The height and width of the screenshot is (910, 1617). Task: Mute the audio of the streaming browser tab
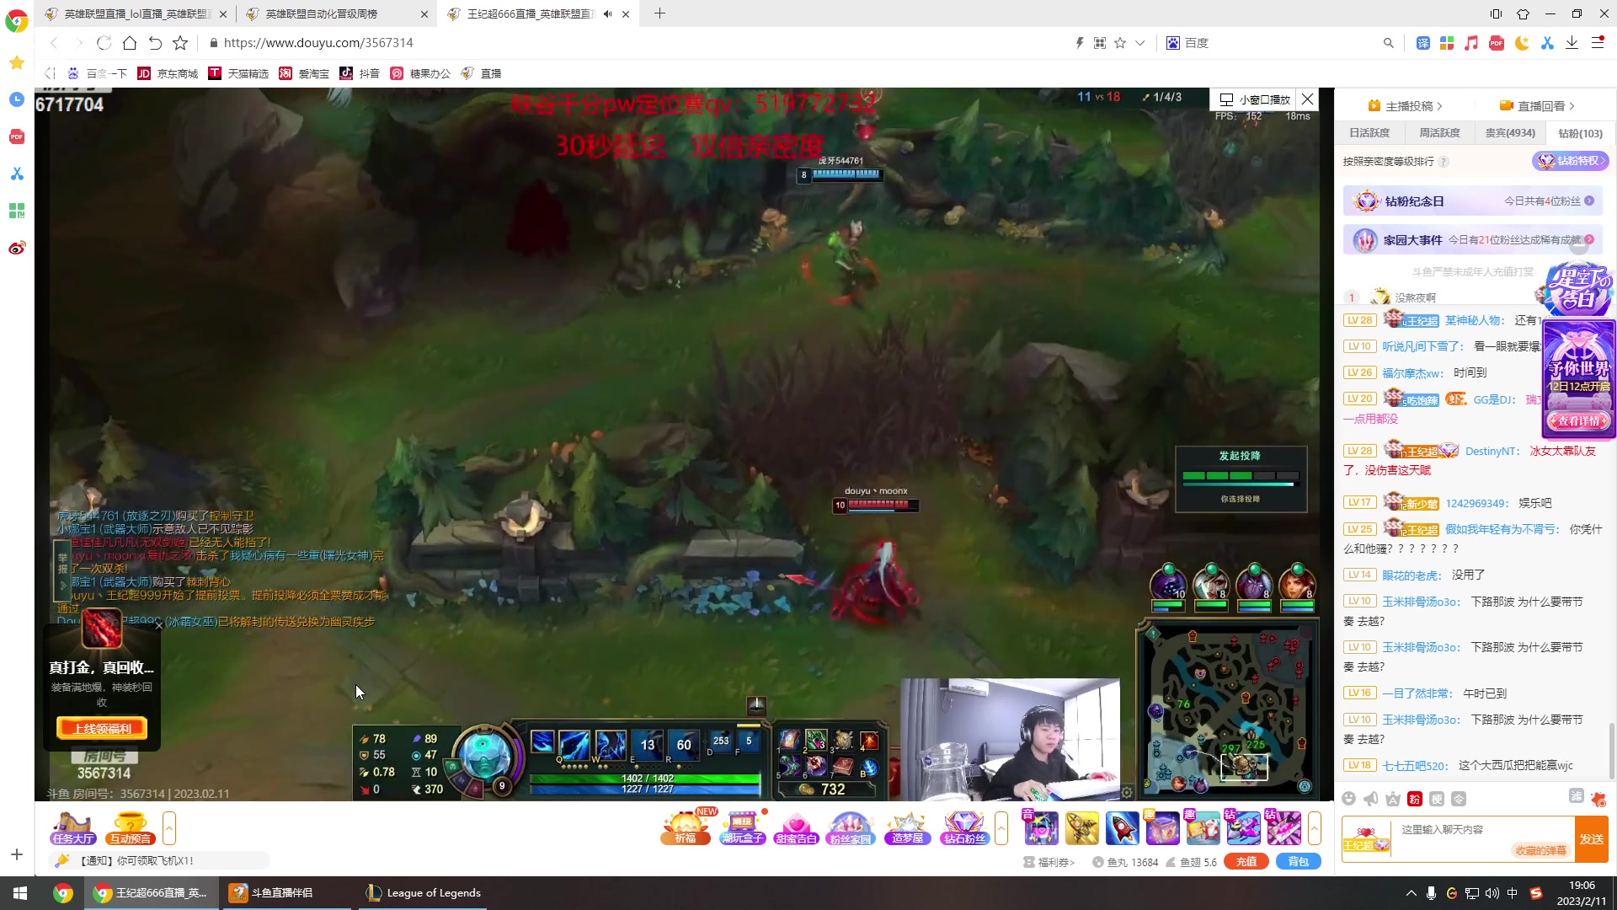coord(607,13)
